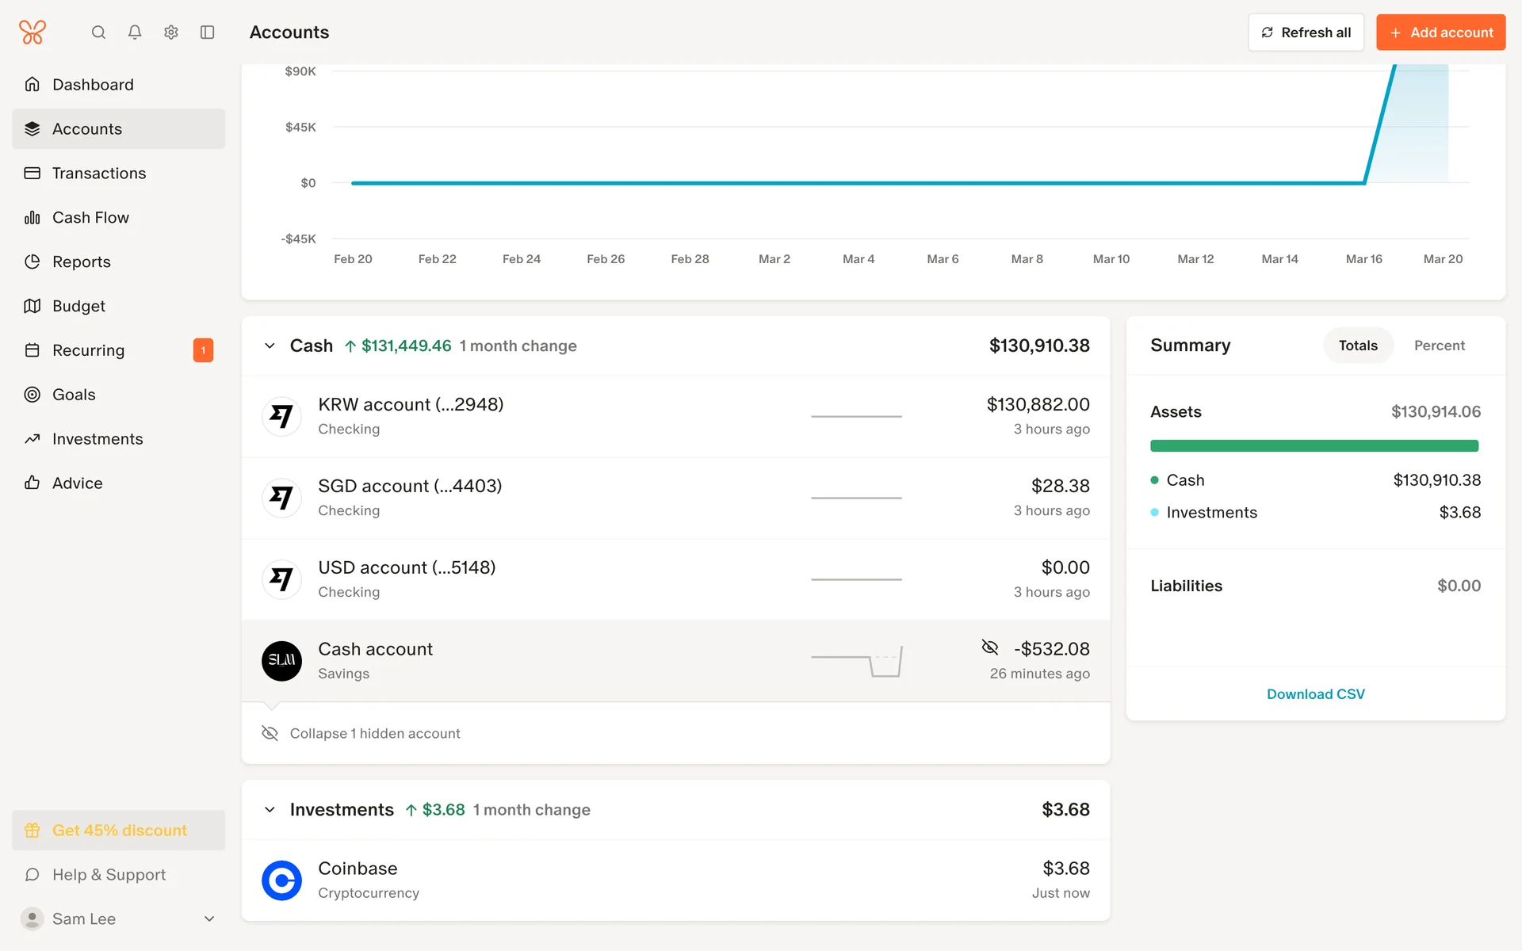Switch summary to Percent view

(x=1439, y=346)
